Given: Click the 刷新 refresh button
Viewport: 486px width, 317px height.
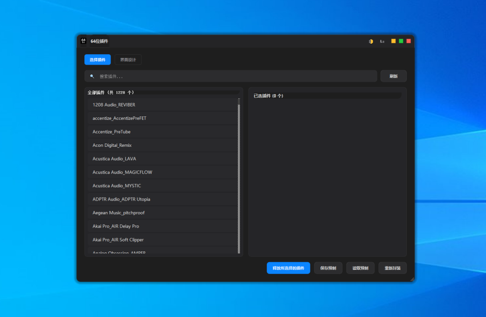Looking at the screenshot, I should [393, 76].
